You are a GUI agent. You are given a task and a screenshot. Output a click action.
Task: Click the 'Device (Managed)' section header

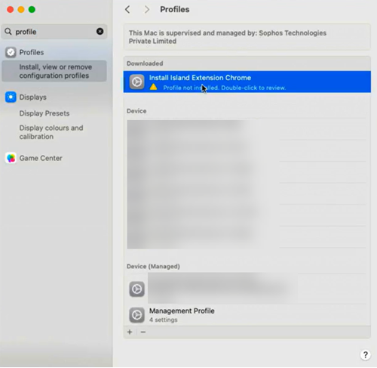(153, 267)
